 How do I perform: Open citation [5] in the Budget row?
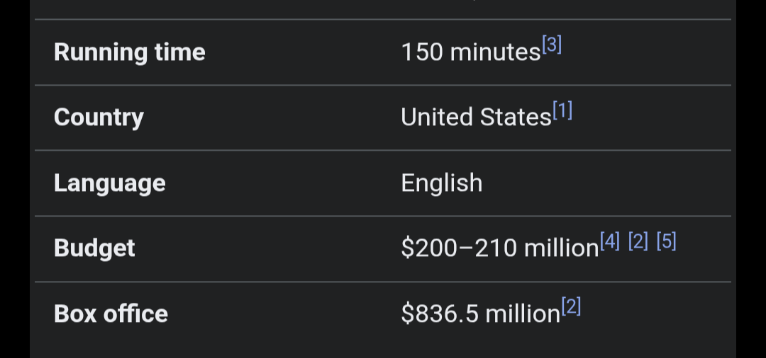pos(666,241)
